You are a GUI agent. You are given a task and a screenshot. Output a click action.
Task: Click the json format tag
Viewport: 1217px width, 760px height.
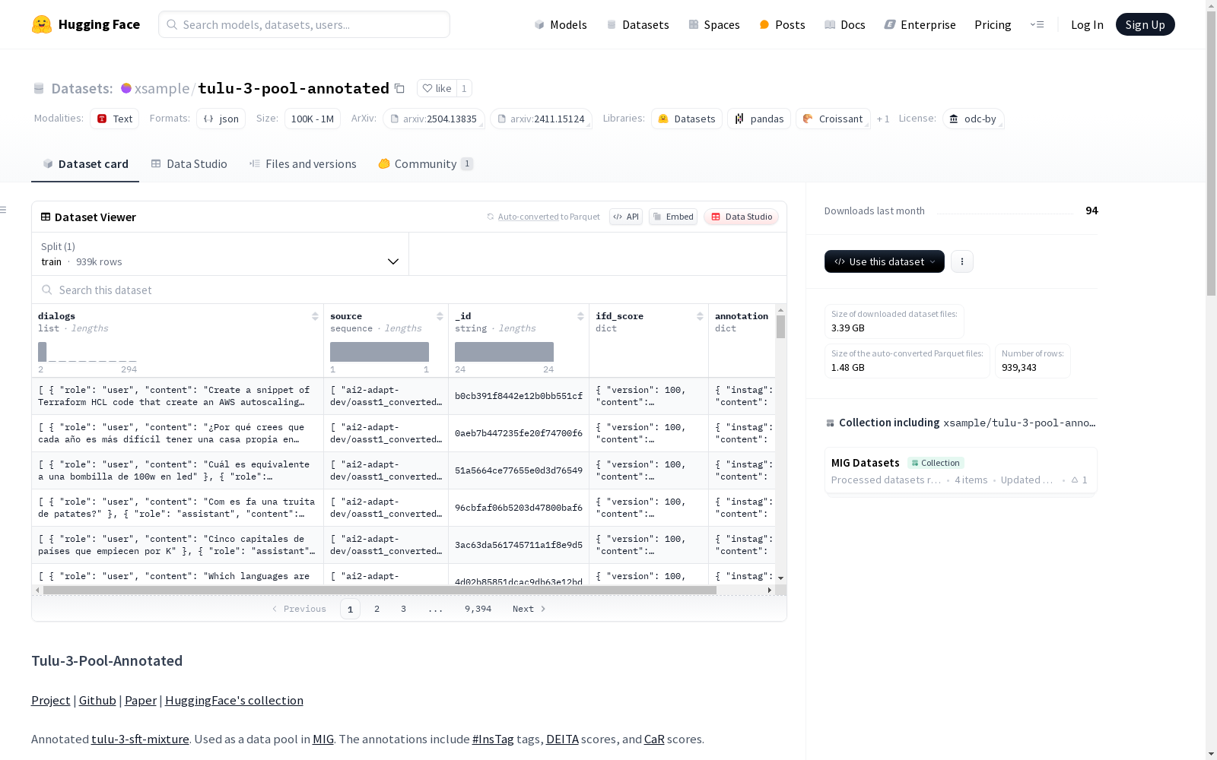pyautogui.click(x=221, y=119)
